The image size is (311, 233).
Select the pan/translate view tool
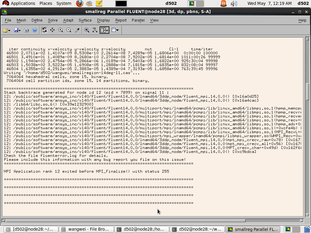53,30
